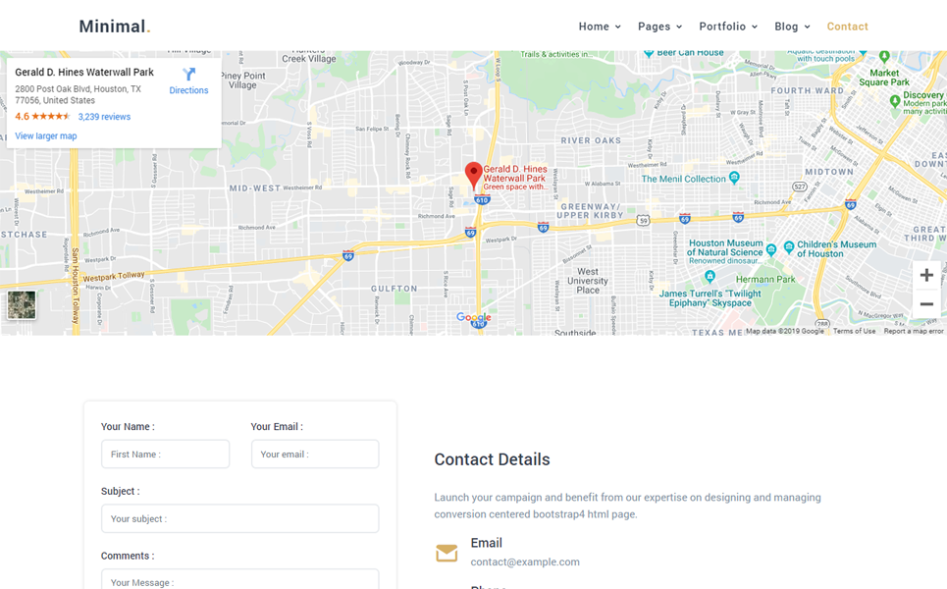Click the blue Directions arrow icon
Viewport: 947px width, 589px height.
(x=189, y=75)
